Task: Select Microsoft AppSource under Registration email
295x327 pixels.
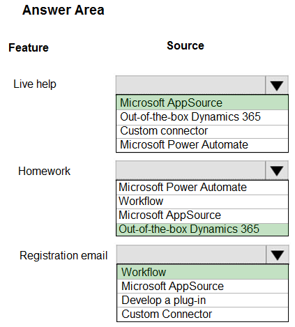Action: tap(202, 286)
